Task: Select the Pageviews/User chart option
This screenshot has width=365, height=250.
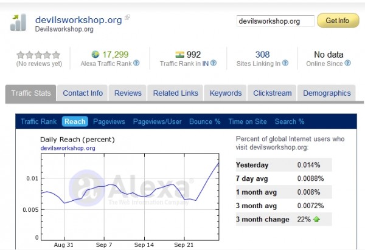Action: 157,121
